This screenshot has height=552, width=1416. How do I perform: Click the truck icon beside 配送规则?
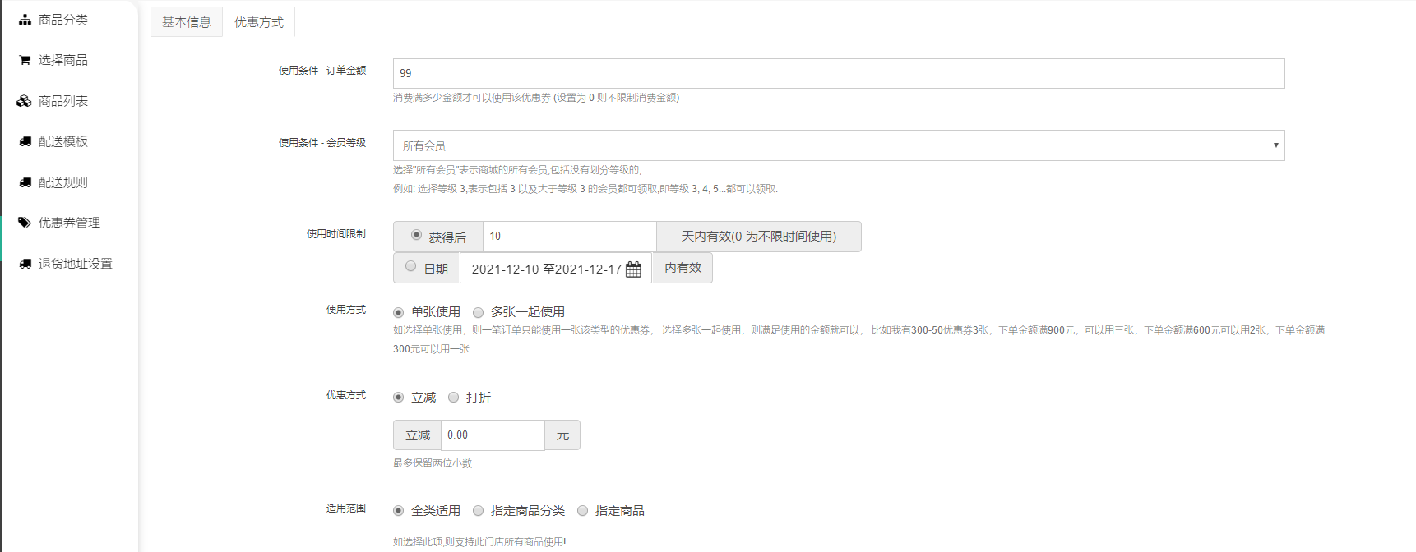click(25, 182)
